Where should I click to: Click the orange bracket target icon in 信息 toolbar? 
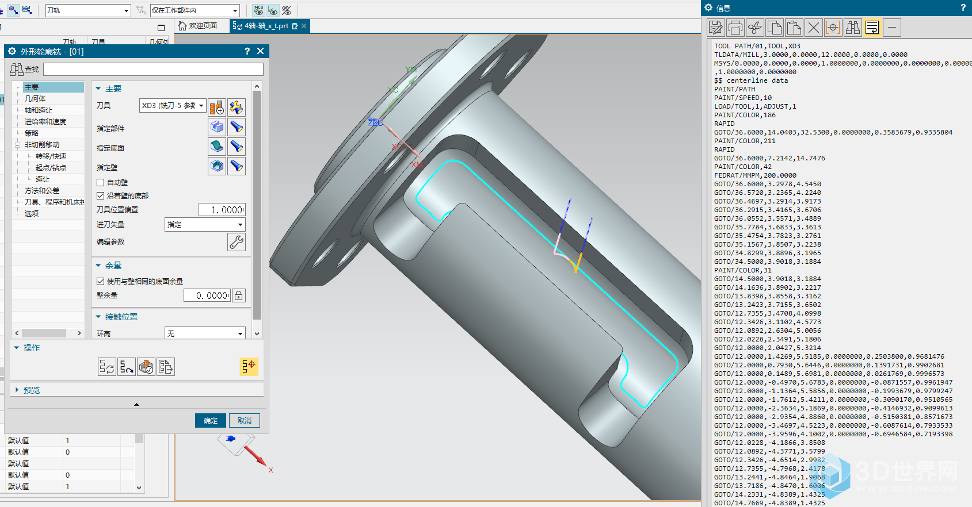point(833,28)
